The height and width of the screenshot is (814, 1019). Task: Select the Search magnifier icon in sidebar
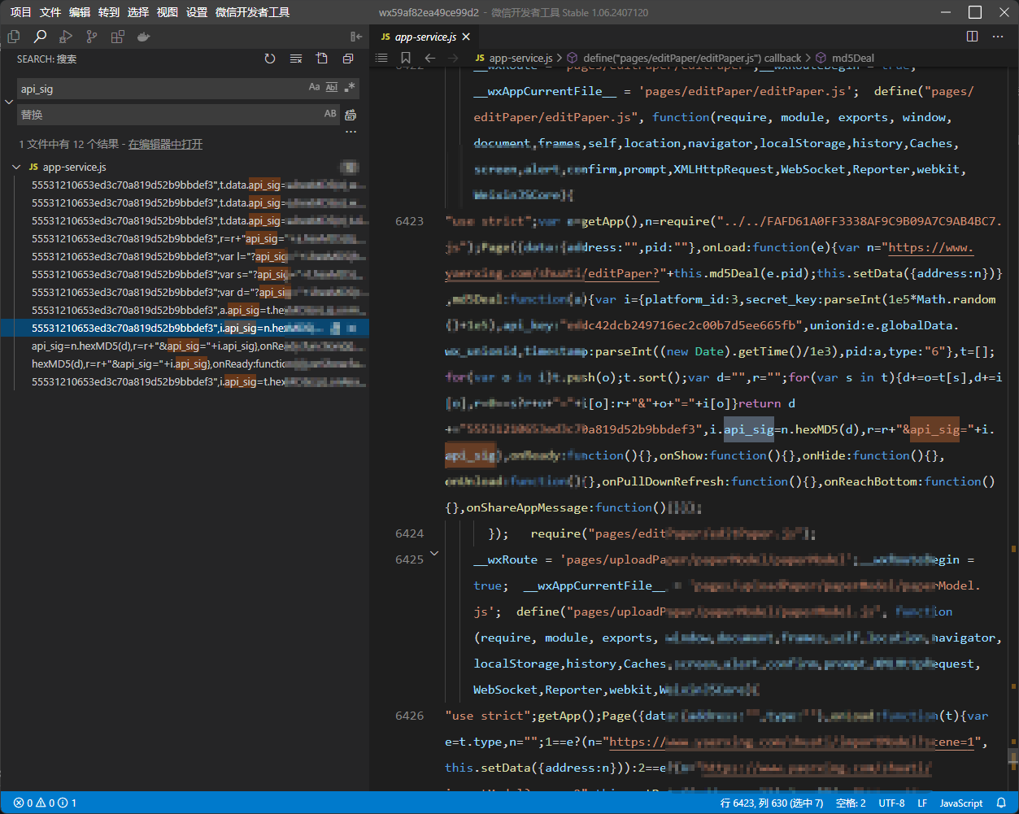(40, 37)
